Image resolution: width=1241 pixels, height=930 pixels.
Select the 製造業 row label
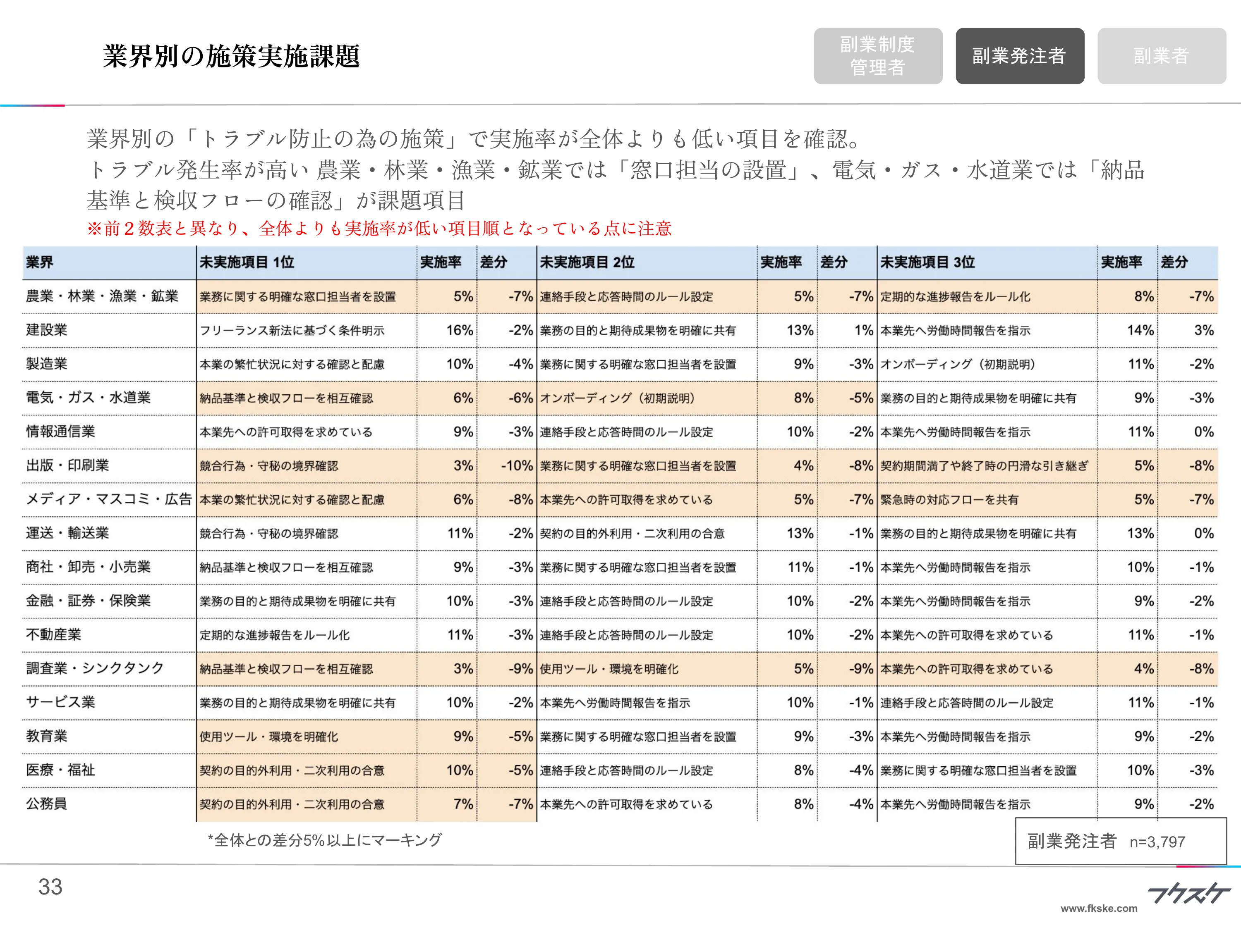47,364
